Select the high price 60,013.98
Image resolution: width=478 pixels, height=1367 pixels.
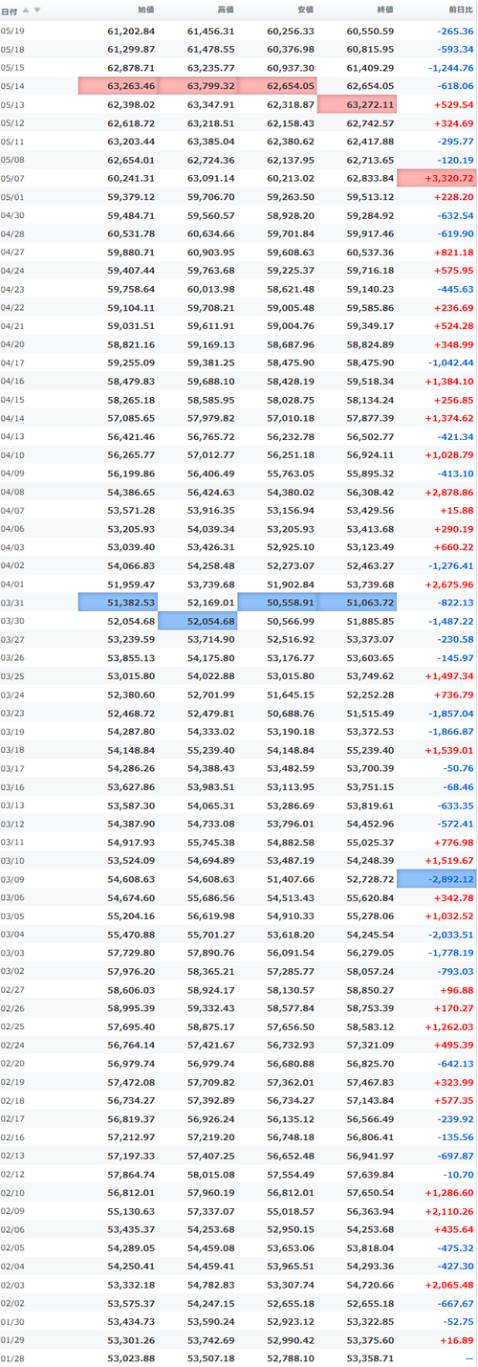point(210,288)
